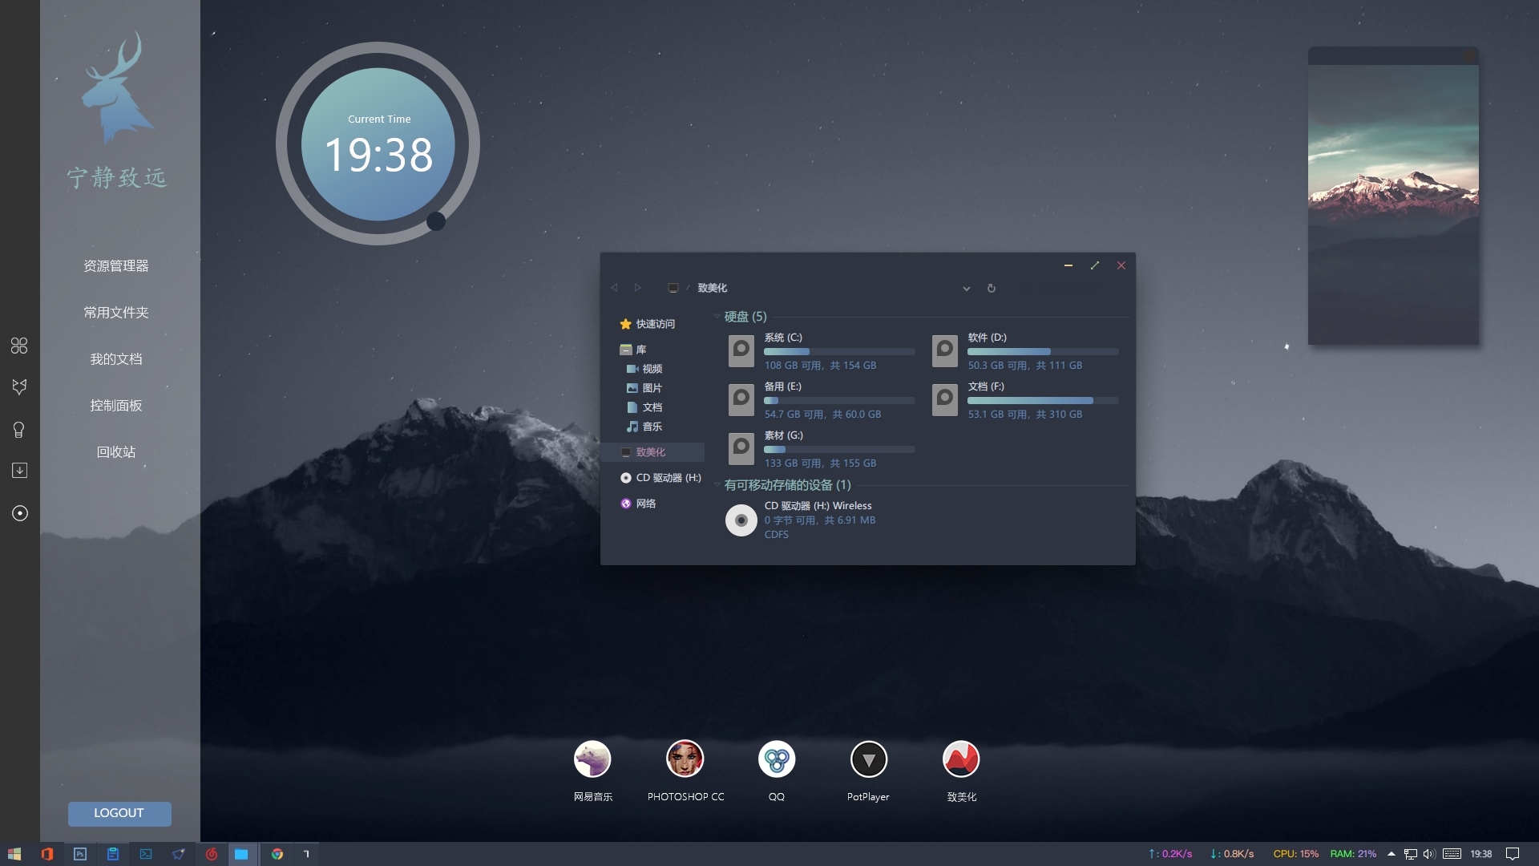This screenshot has width=1539, height=866.
Task: Click the refresh button in file manager
Action: [x=991, y=288]
